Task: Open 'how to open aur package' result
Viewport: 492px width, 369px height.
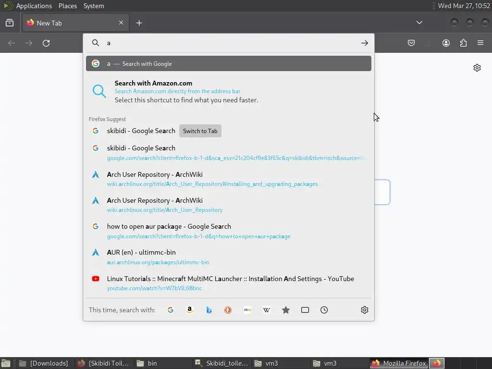Action: point(228,231)
